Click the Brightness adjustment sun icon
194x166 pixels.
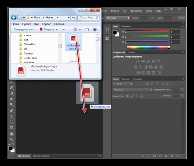[138, 61]
